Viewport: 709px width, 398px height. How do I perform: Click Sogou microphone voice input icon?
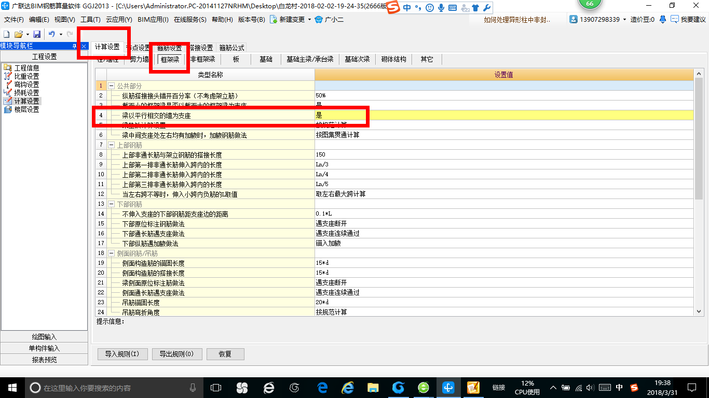(441, 8)
